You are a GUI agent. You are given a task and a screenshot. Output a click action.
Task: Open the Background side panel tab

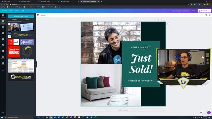coord(3,58)
